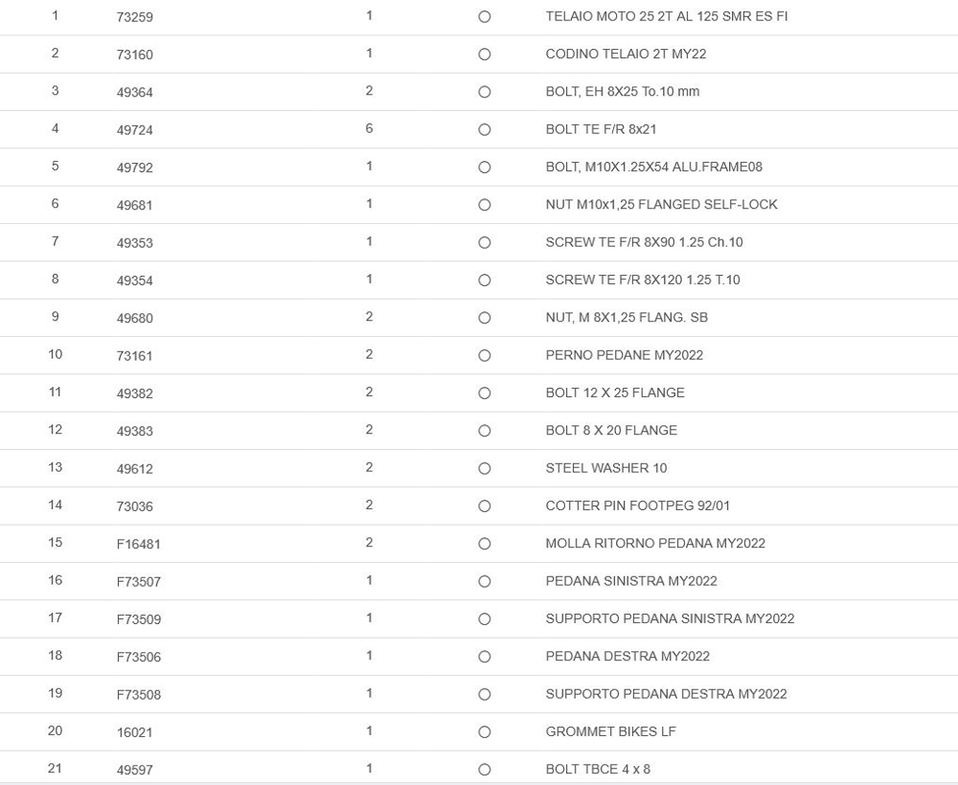Select circle next to PERNO PEDANE MY2022
958x785 pixels.
pyautogui.click(x=484, y=356)
